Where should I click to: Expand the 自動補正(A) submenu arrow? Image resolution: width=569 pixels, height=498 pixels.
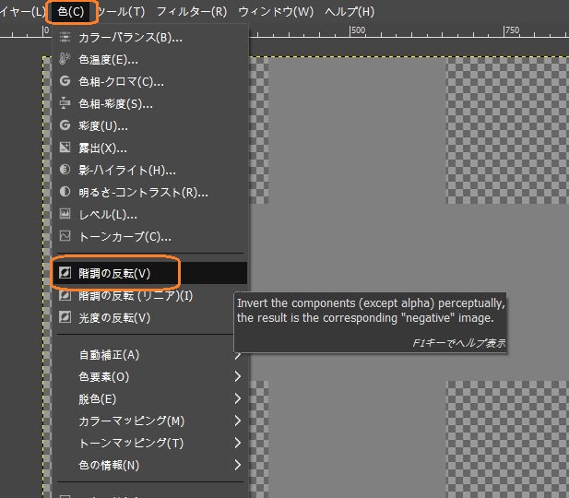[237, 355]
